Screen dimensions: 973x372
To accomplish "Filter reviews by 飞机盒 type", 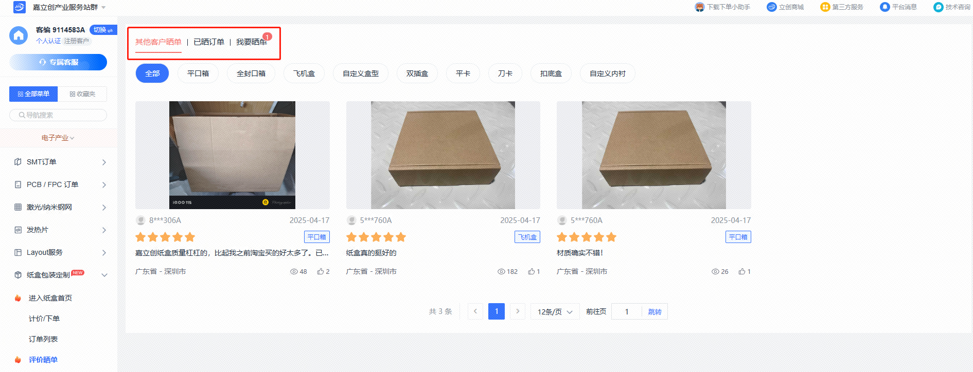I will [x=304, y=73].
